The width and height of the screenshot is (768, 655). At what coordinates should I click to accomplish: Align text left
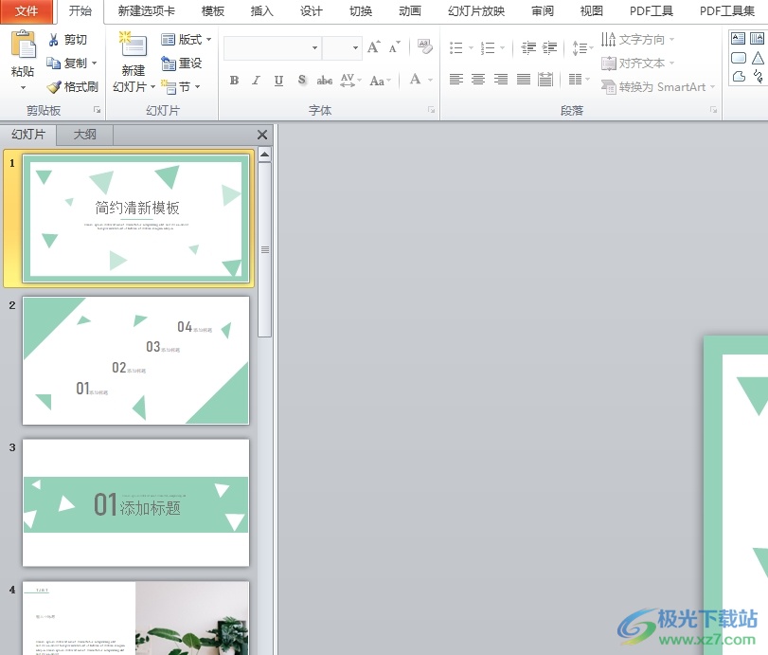(456, 79)
